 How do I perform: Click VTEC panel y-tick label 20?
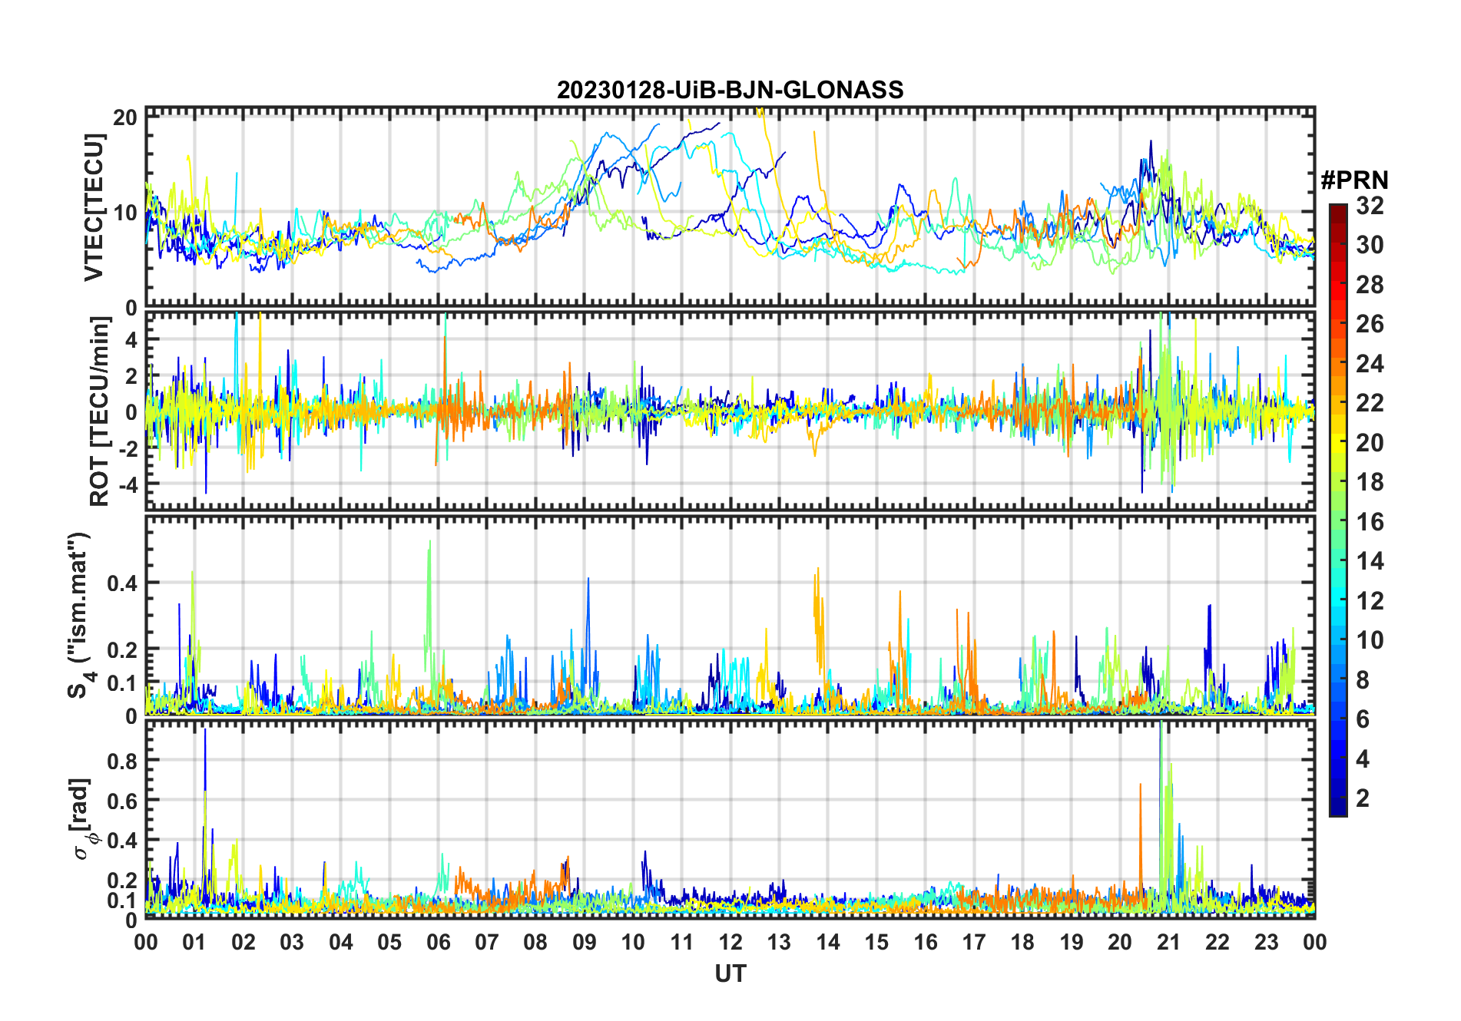click(x=125, y=117)
